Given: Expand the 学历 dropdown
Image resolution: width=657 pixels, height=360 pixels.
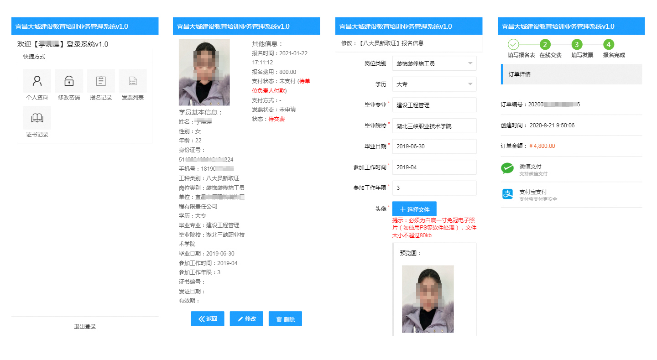Looking at the screenshot, I should click(x=434, y=84).
